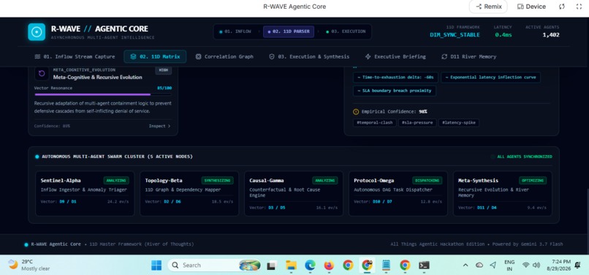Click the 1,402 active agents value
The width and height of the screenshot is (589, 275).
tap(551, 35)
